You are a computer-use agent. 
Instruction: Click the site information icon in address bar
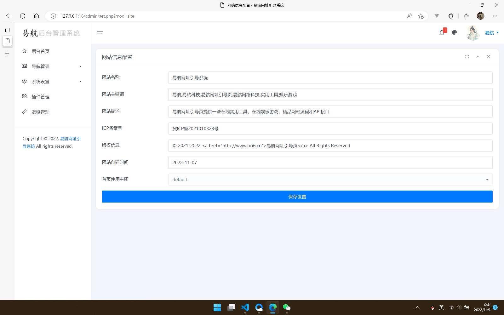(x=54, y=16)
